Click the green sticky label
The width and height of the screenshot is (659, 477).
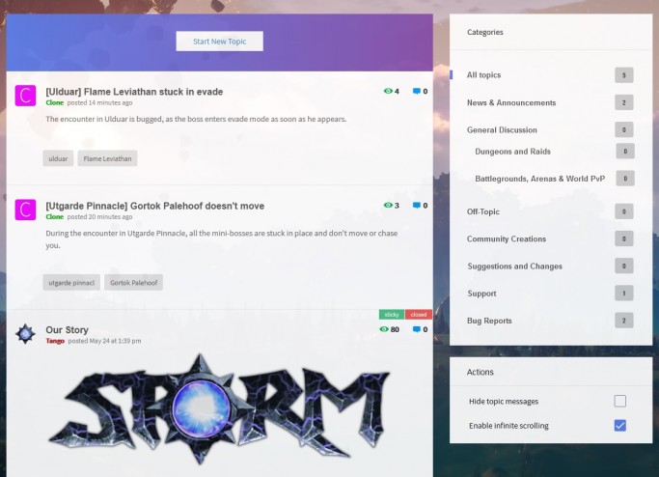(x=392, y=314)
